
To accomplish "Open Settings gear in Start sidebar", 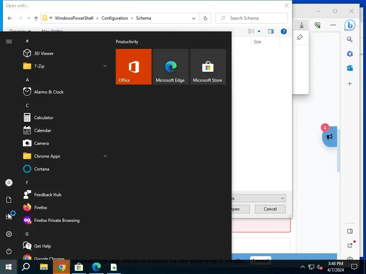I will tap(9, 234).
